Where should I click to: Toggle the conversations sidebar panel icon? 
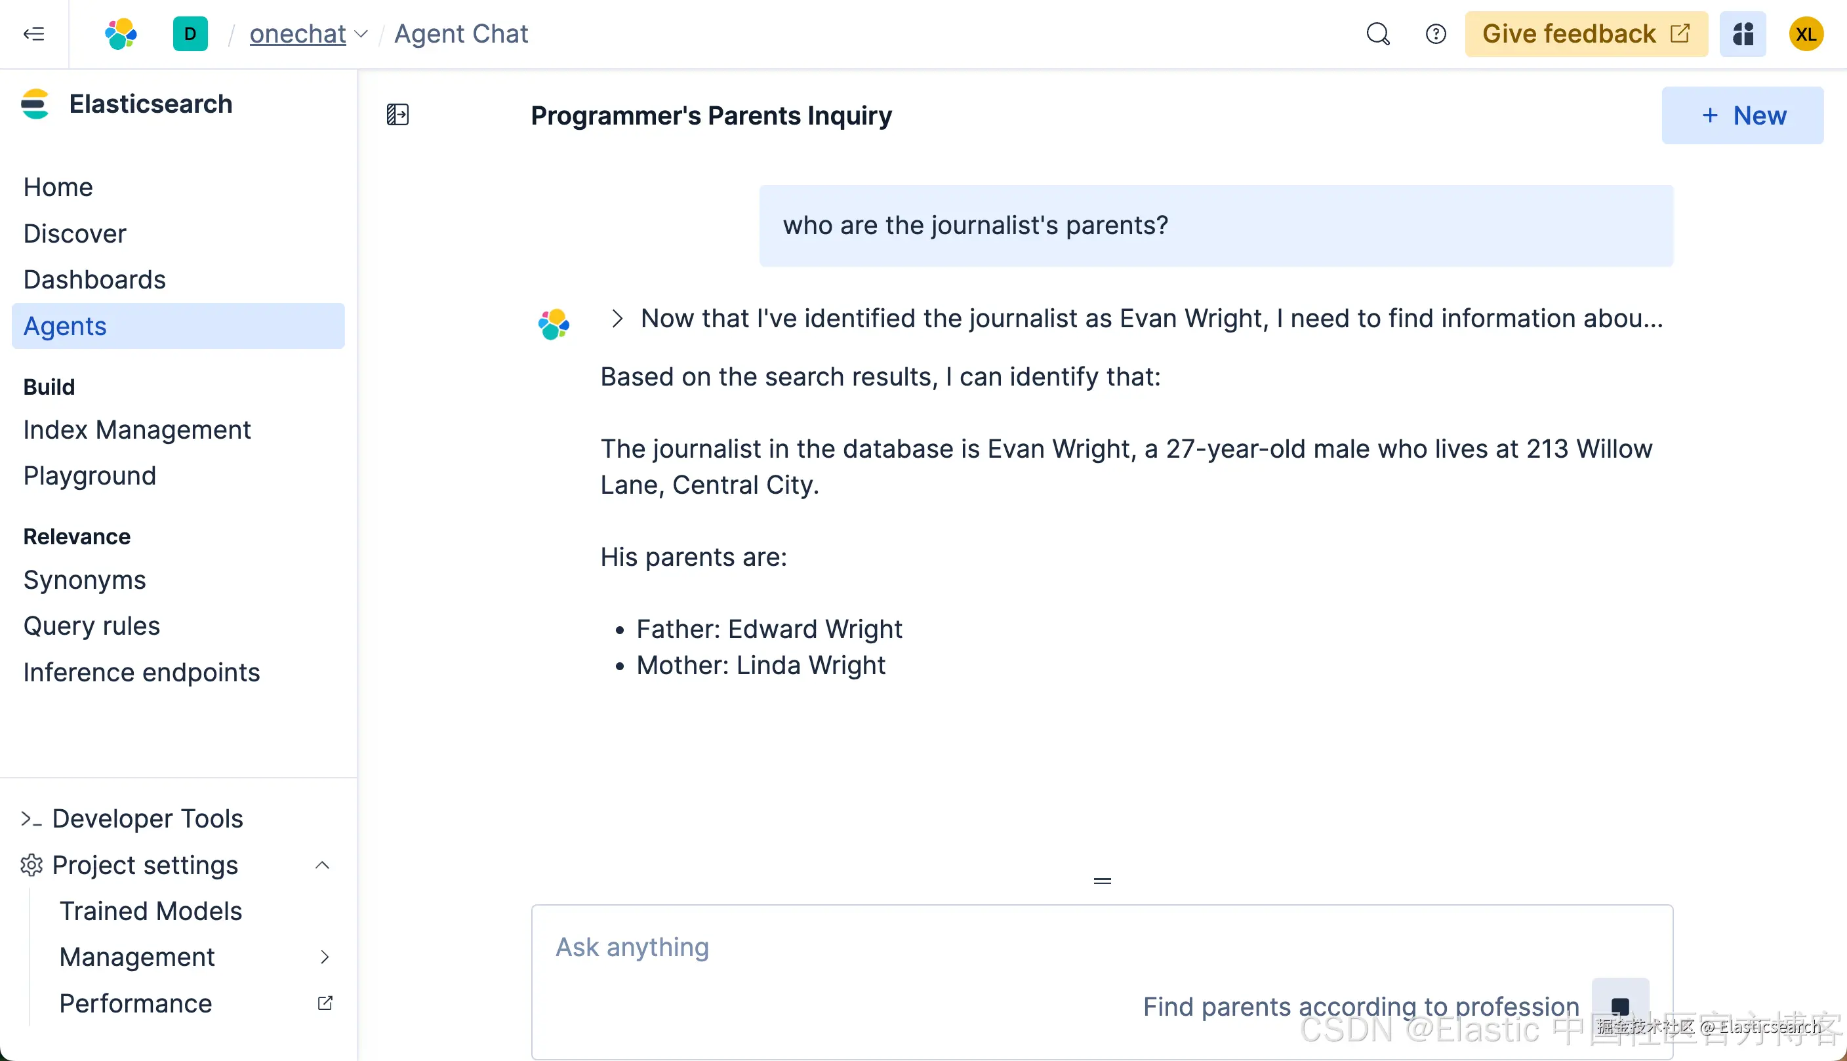point(397,114)
